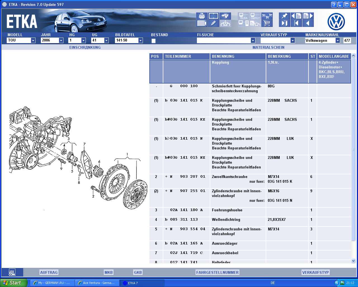Open the AUFTRAG tab at the bottom
Image resolution: width=358 pixels, height=287 pixels.
pos(49,272)
